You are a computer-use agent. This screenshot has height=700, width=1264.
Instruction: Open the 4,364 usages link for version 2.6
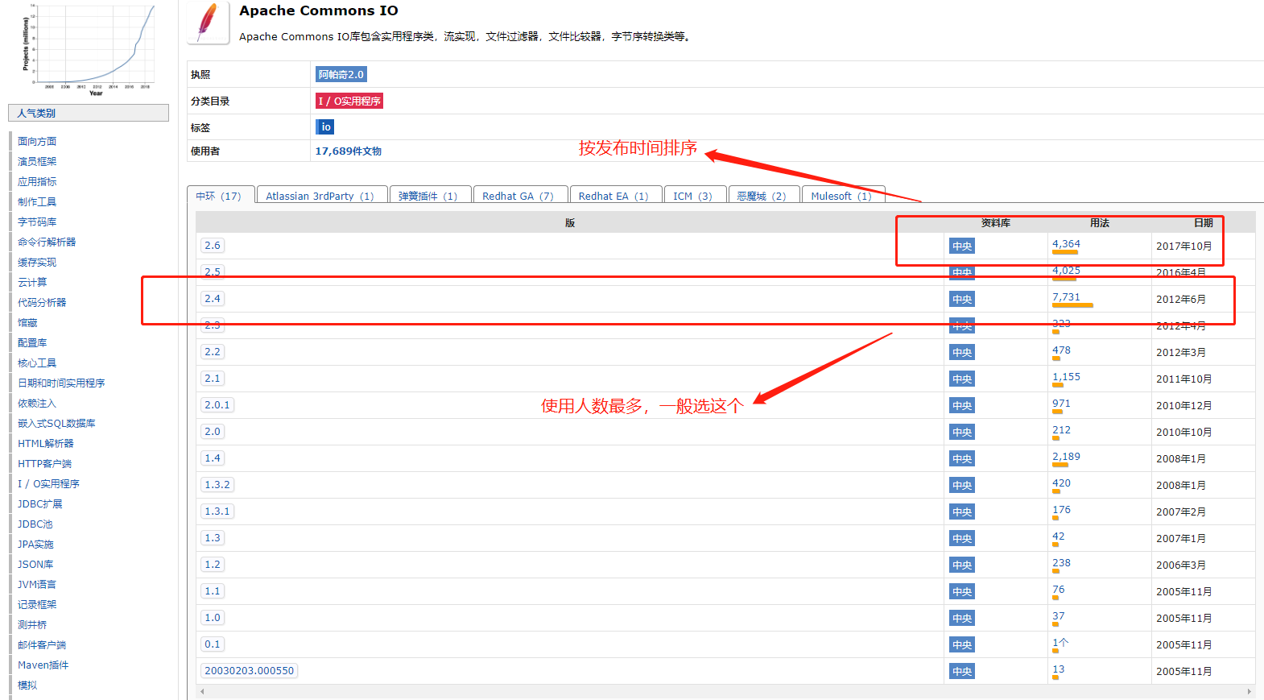[1066, 244]
